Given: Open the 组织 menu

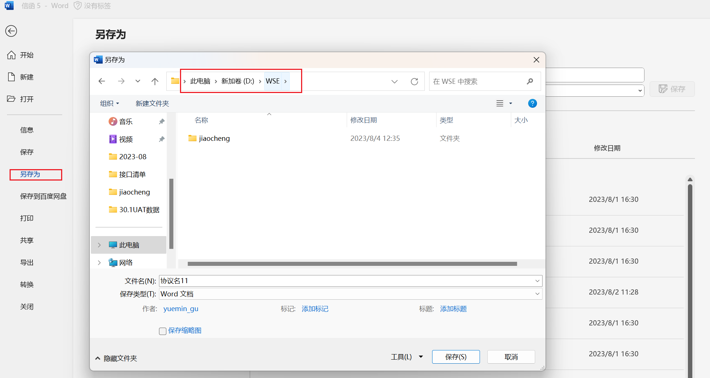Looking at the screenshot, I should click(110, 103).
